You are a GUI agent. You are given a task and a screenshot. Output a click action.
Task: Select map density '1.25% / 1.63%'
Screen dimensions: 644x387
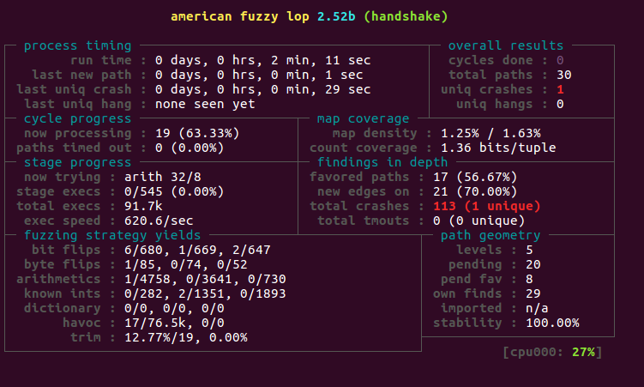coord(491,133)
